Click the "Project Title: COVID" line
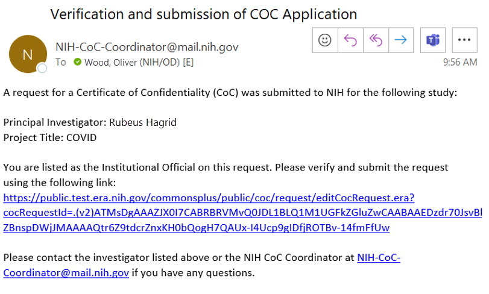The width and height of the screenshot is (489, 294). coord(50,137)
